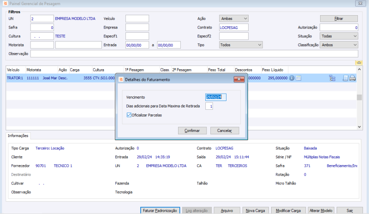Click the Observação filter input field
369x214 pixels.
(x=194, y=53)
